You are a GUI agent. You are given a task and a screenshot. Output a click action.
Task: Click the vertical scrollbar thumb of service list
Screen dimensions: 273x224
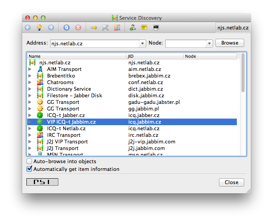pos(243,72)
